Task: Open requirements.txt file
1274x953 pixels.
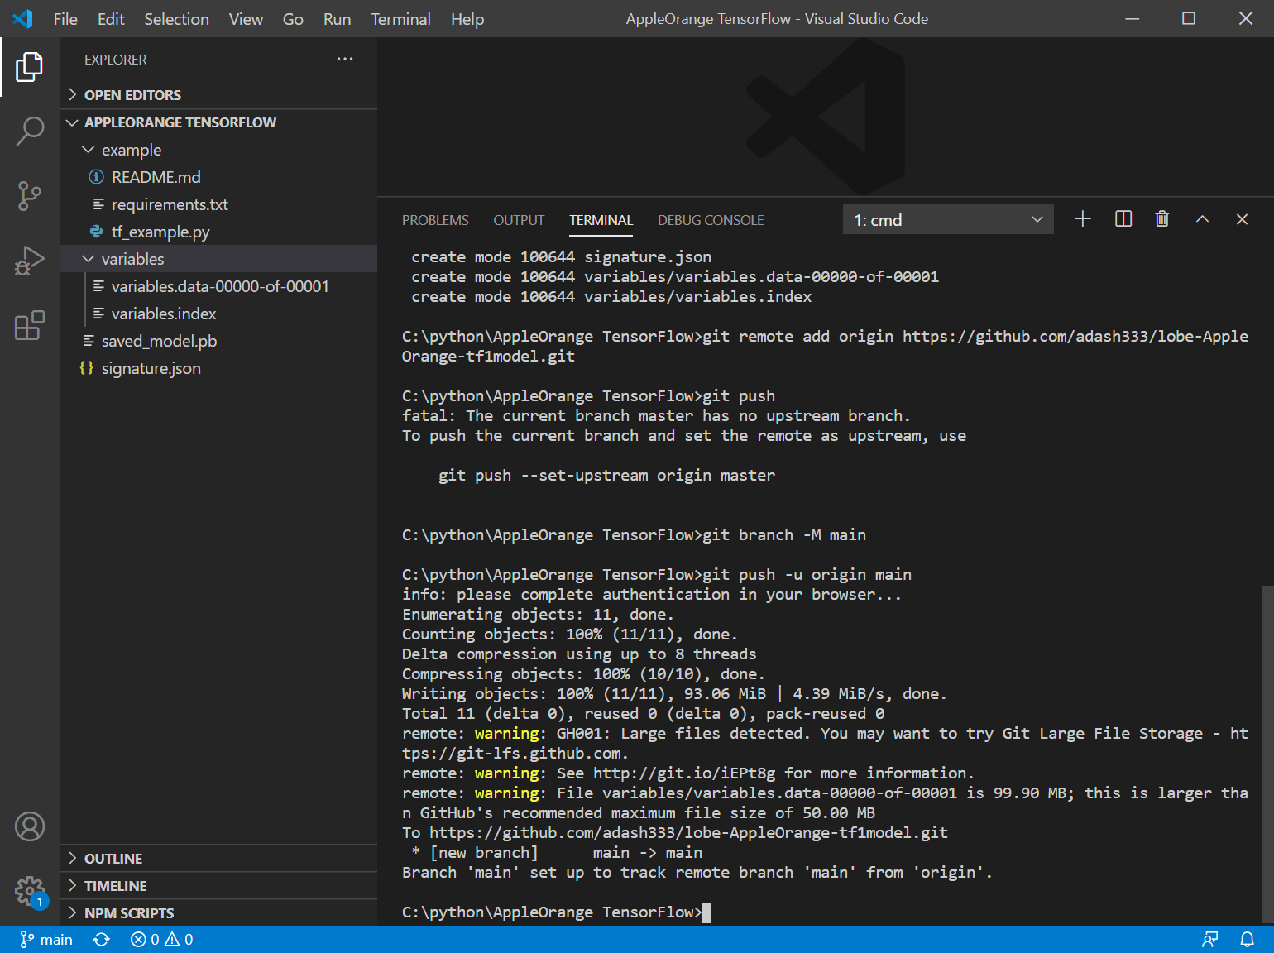Action: [x=218, y=204]
